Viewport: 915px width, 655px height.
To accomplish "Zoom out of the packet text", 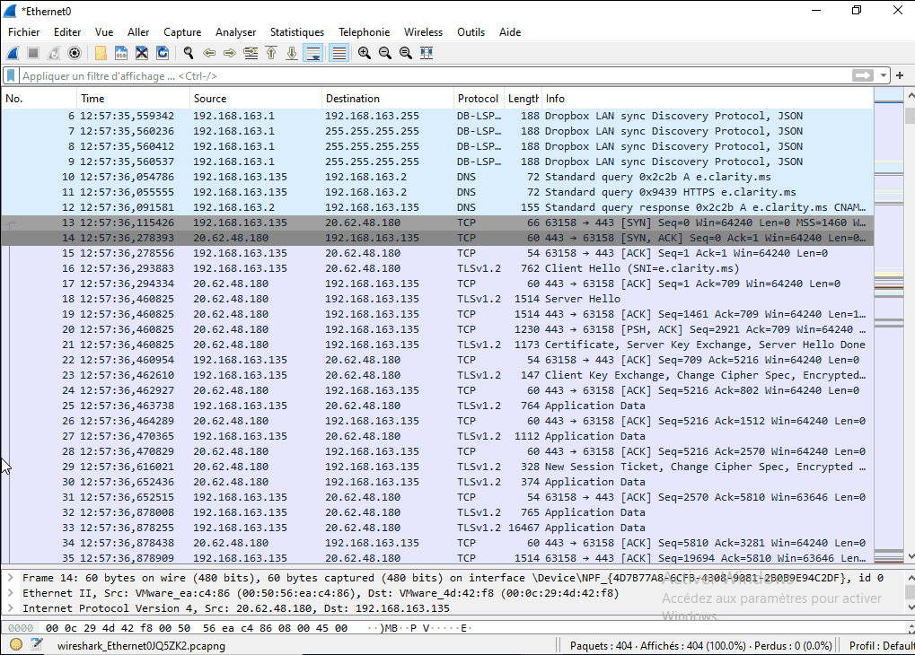I will [x=385, y=53].
